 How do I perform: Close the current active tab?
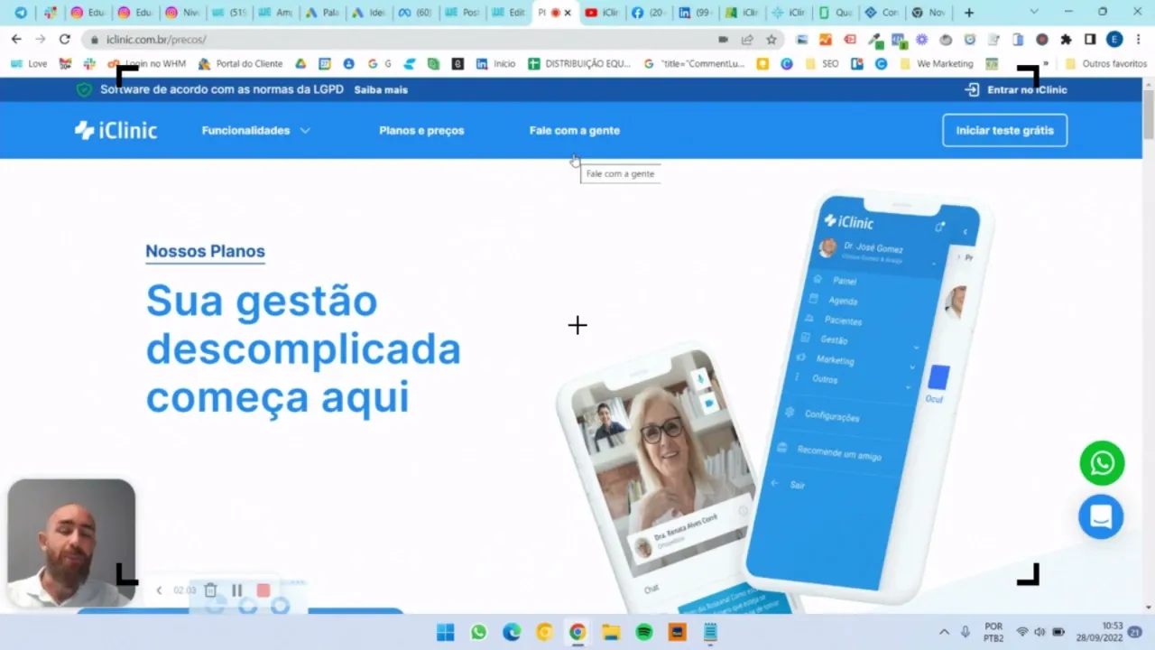coord(568,13)
